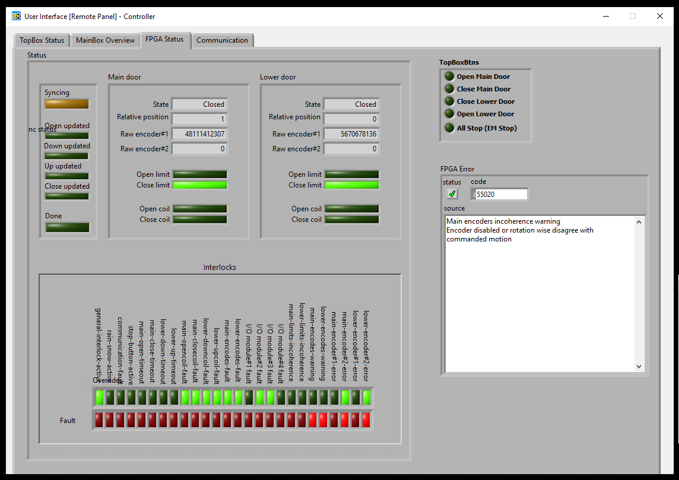Click the Fault LED for I/O module#4 fault

[281, 420]
